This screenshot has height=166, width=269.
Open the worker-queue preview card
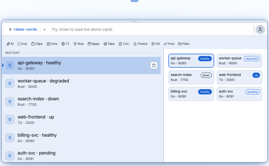(x=239, y=61)
